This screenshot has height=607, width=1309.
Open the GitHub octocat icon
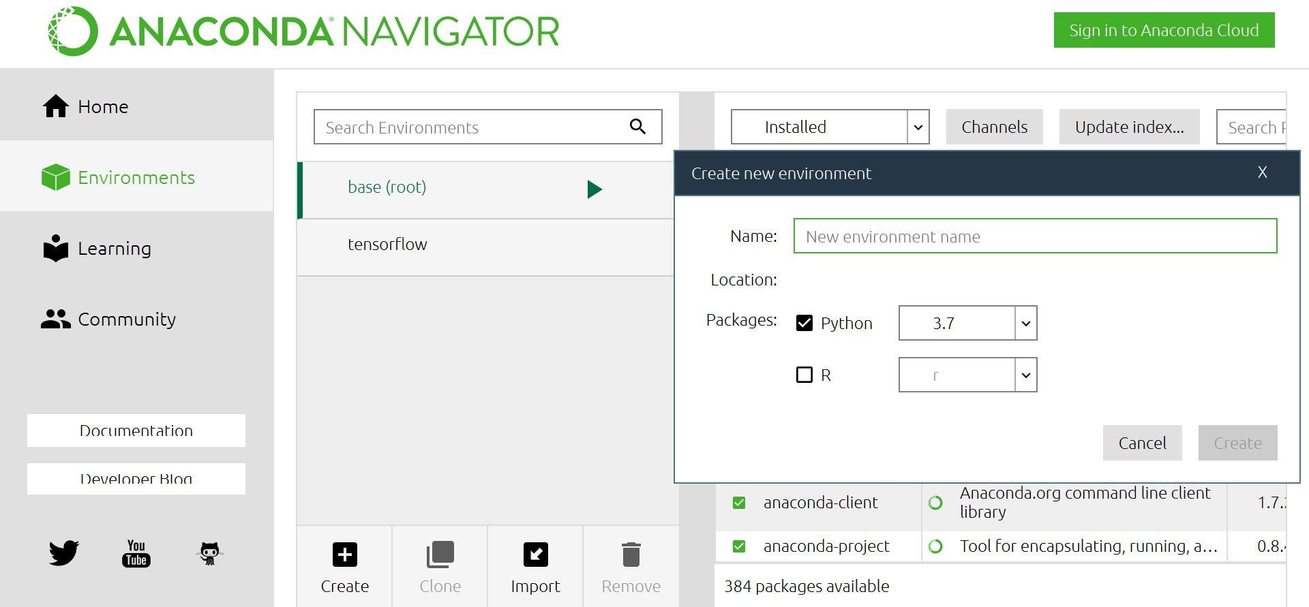pyautogui.click(x=210, y=552)
